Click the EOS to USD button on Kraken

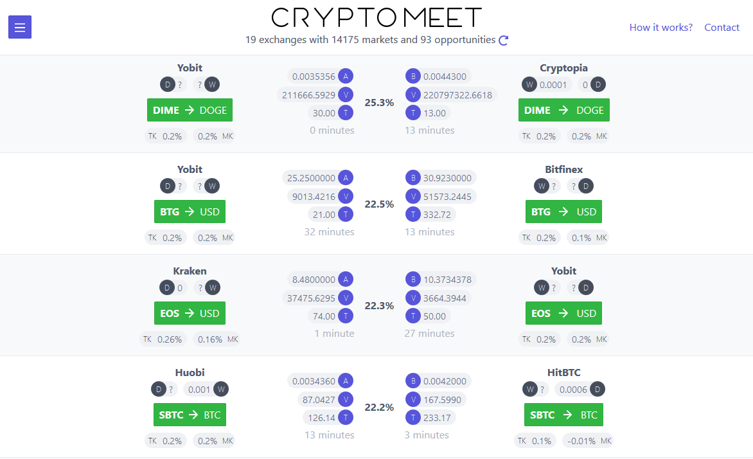pyautogui.click(x=190, y=313)
